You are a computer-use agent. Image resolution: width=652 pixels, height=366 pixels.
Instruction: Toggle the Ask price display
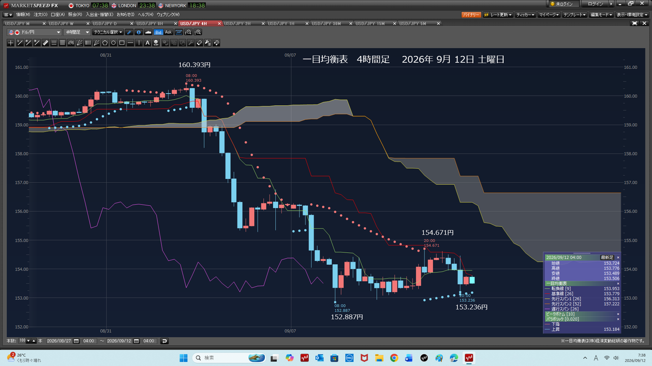tap(169, 32)
